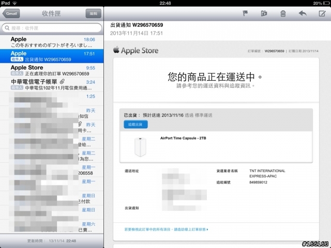Delete the email with trash icon
The height and width of the screenshot is (248, 331).
pyautogui.click(x=283, y=13)
